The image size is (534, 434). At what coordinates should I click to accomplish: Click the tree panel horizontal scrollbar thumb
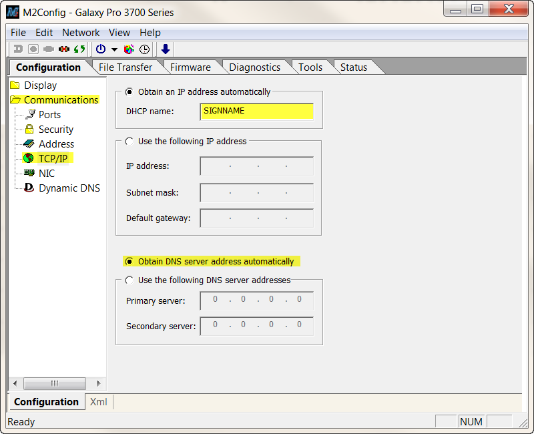[55, 383]
